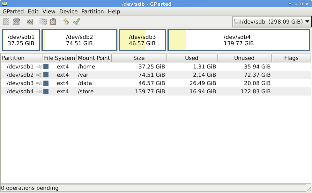Click the Paste partition toolbar icon
The height and width of the screenshot is (193, 312).
53,22
